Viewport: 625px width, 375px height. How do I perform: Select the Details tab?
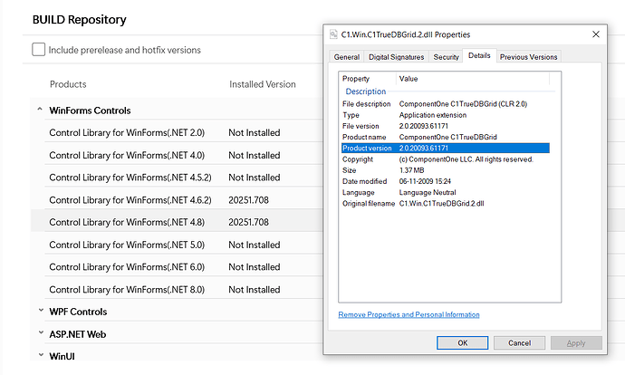479,55
